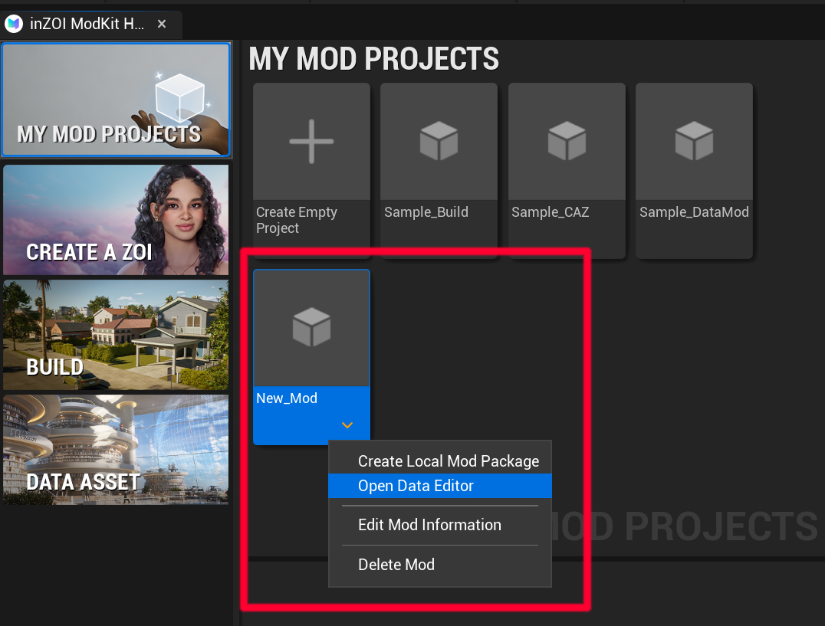Click the Sample_CAZ name label
Screen dimensions: 825x626
click(551, 211)
